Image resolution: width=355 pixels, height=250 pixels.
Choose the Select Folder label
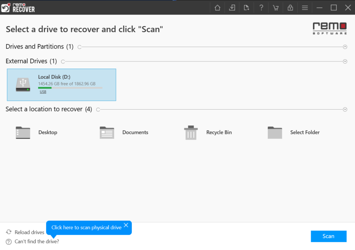305,132
